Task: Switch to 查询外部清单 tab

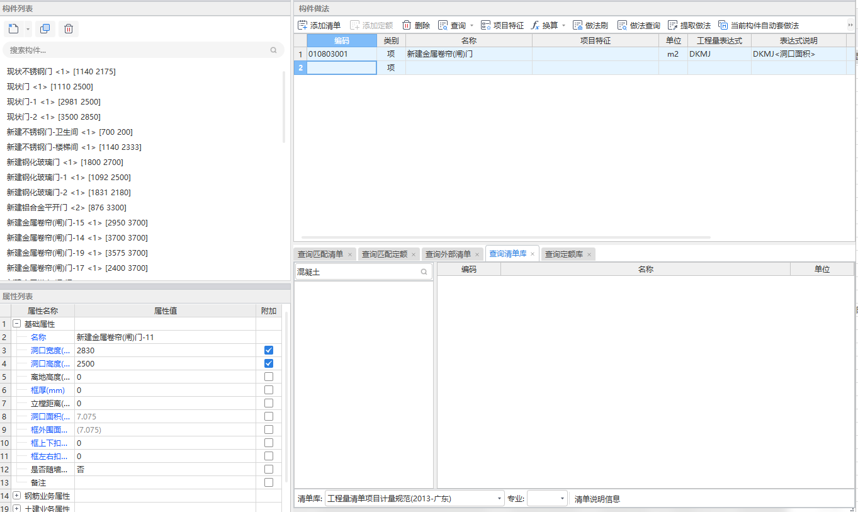Action: click(448, 254)
